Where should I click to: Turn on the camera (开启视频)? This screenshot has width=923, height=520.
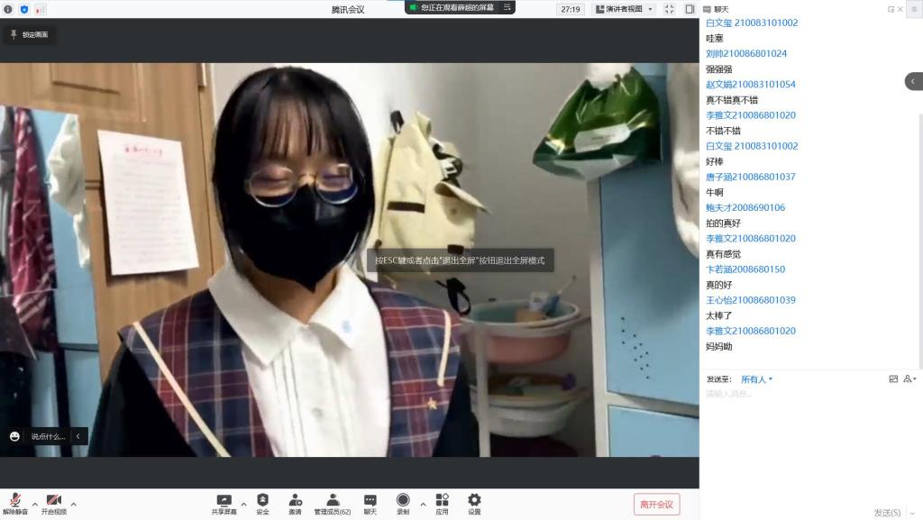53,501
